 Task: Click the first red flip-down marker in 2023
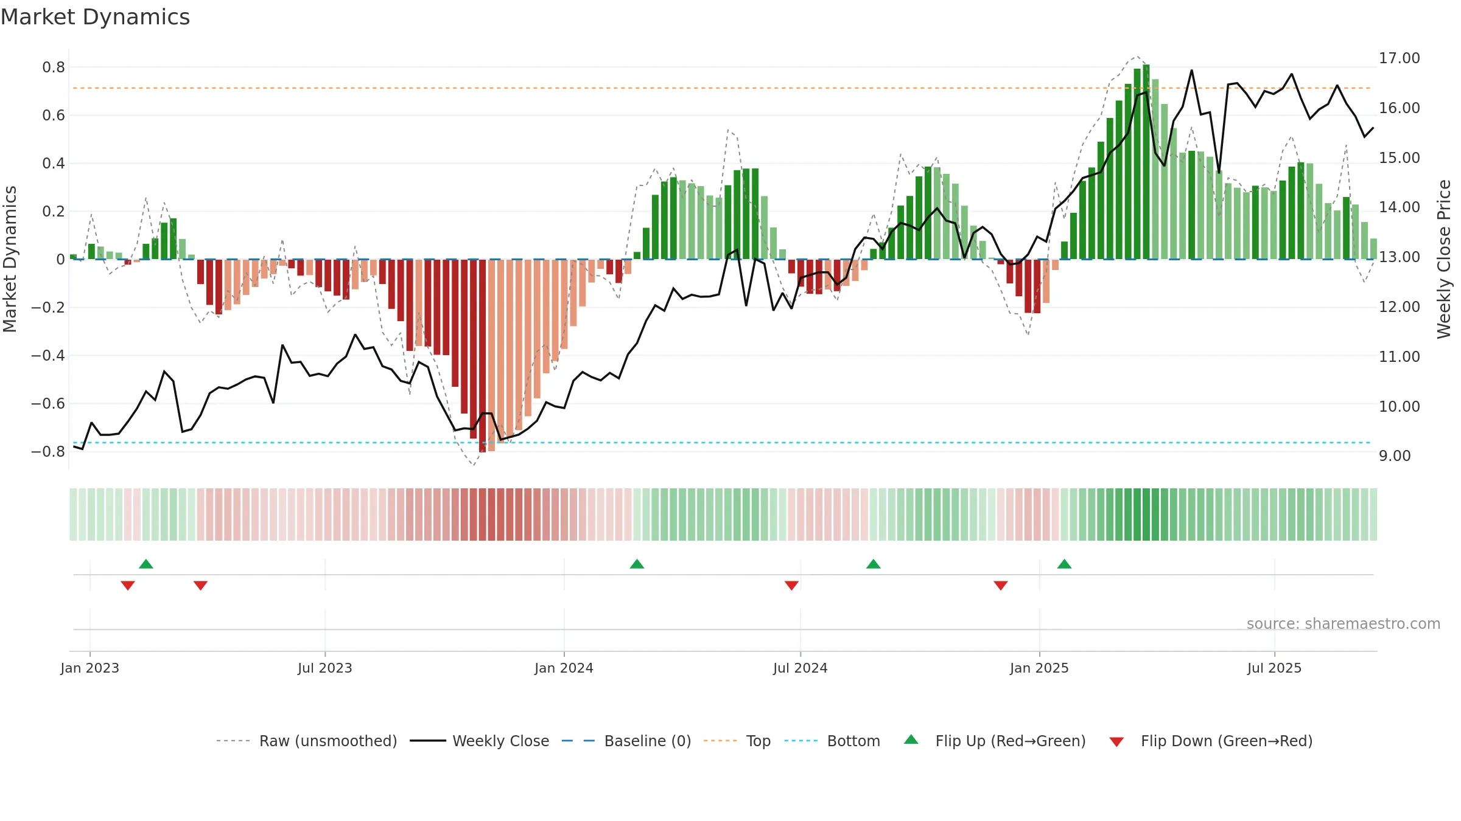point(128,586)
